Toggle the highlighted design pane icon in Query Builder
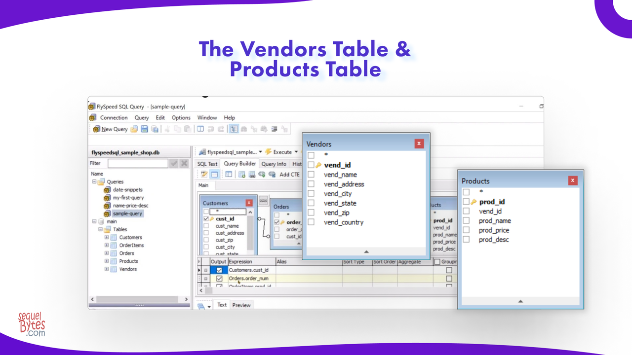This screenshot has width=632, height=355. 215,174
